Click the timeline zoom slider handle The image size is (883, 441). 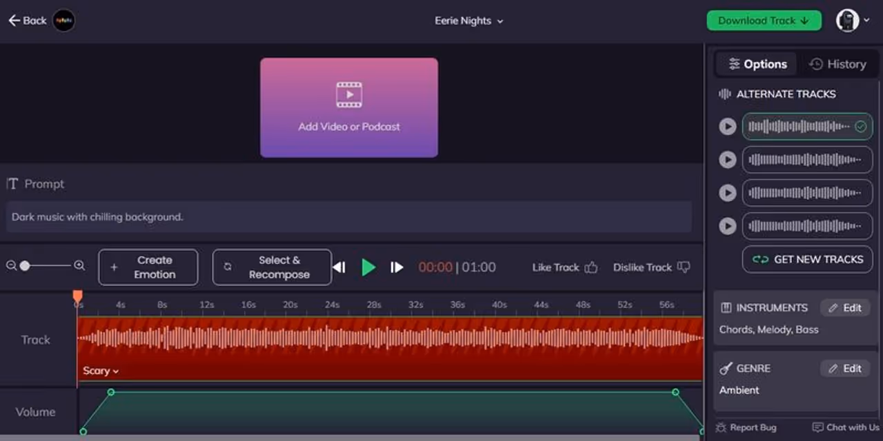point(25,265)
